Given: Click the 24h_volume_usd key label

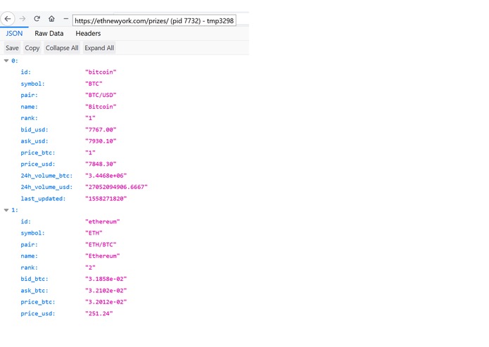Looking at the screenshot, I should pos(46,187).
